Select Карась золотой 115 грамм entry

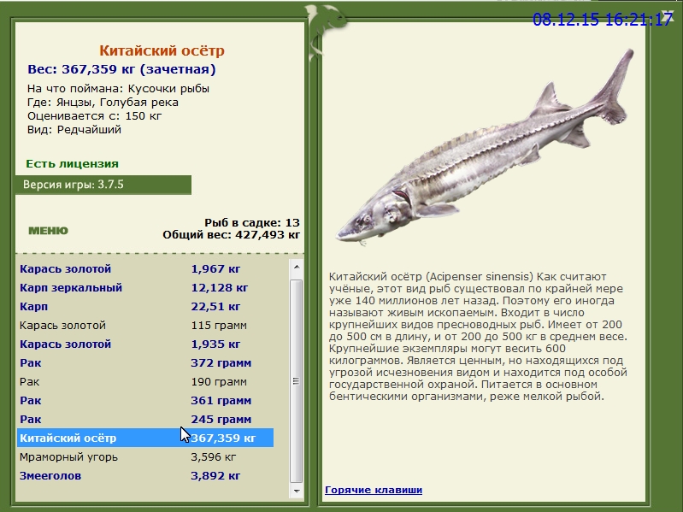[145, 325]
